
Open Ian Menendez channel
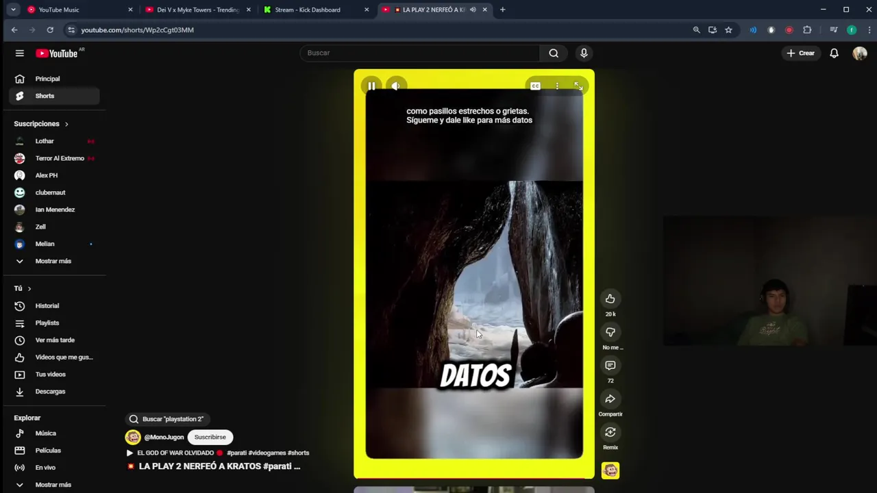coord(55,210)
